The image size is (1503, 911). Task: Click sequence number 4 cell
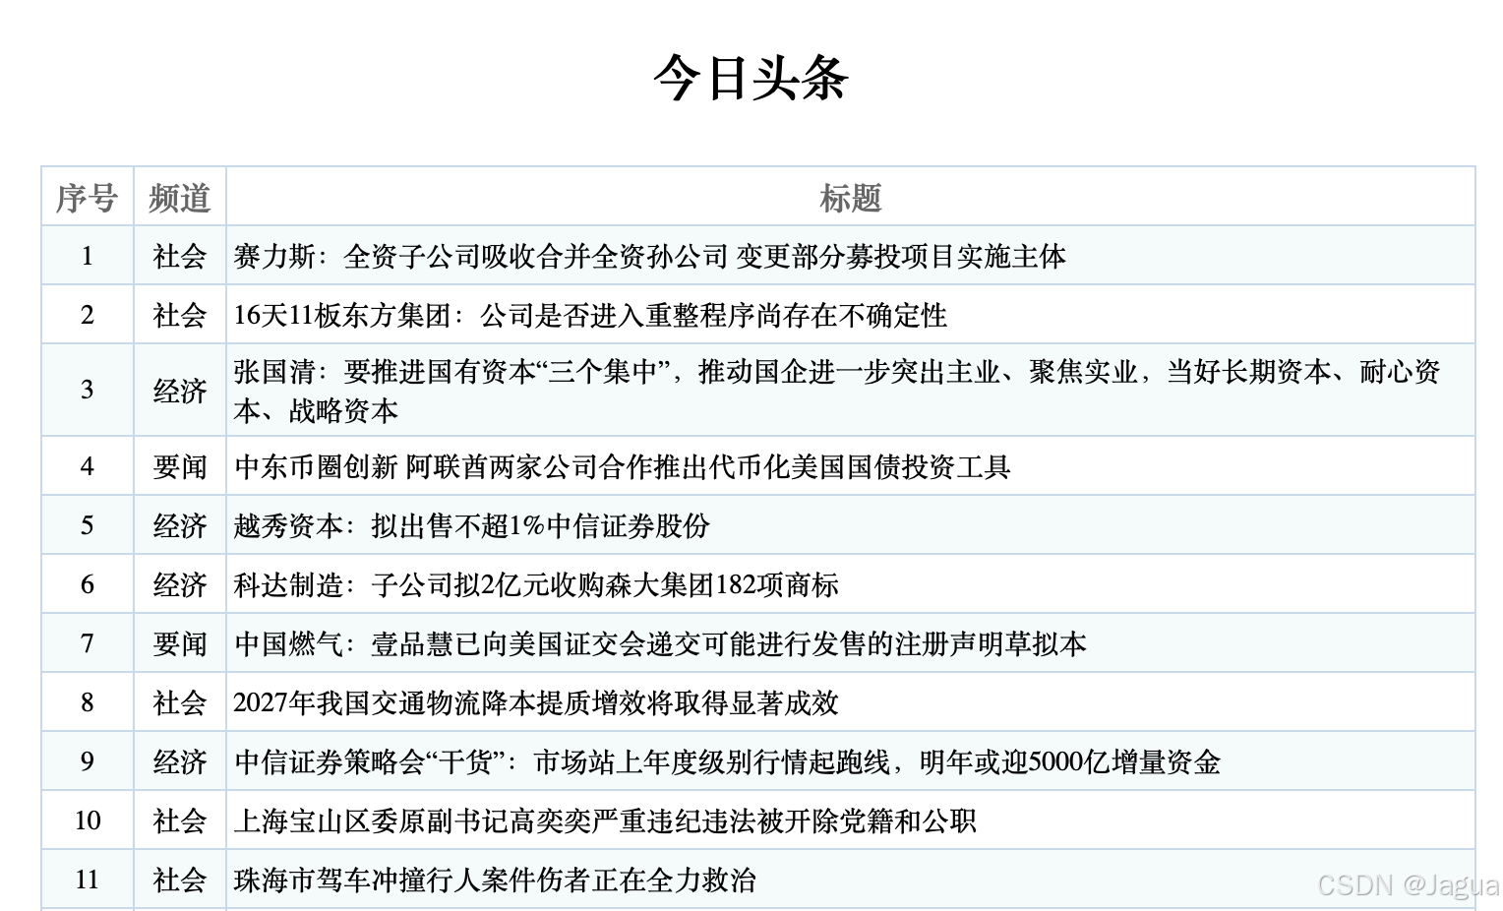[x=88, y=466]
